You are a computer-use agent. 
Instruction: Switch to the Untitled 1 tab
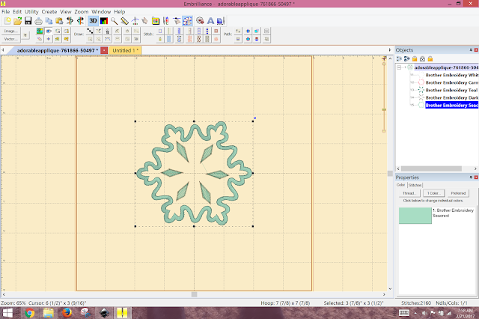pos(125,50)
